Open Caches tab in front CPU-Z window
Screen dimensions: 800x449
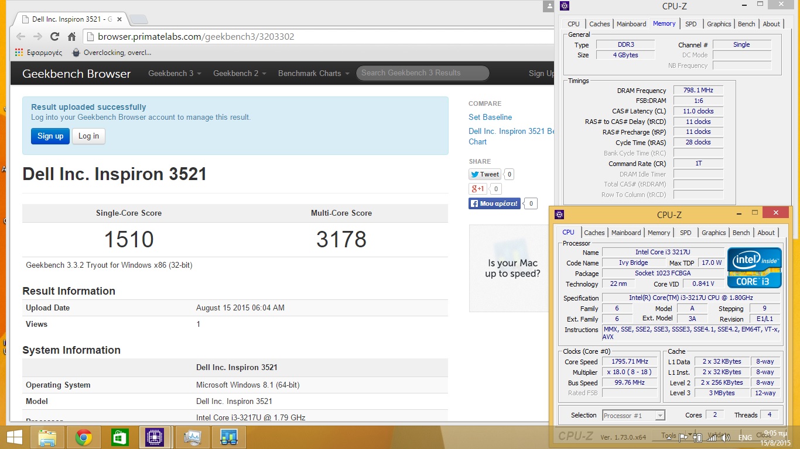pyautogui.click(x=594, y=233)
